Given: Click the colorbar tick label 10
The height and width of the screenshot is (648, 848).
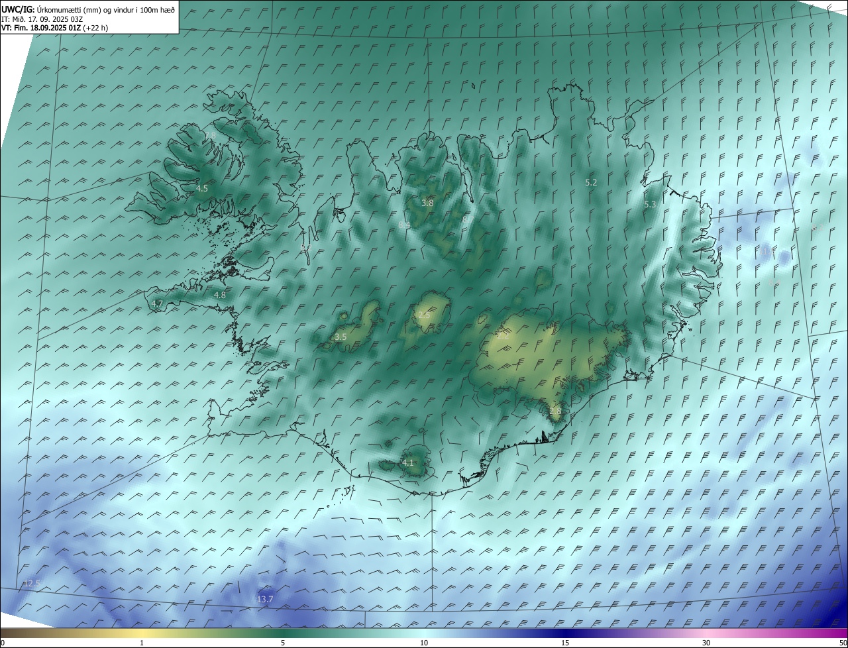Looking at the screenshot, I should coord(424,643).
